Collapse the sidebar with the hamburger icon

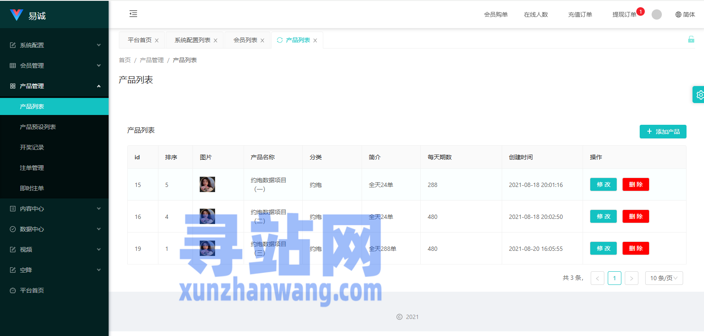coord(133,14)
